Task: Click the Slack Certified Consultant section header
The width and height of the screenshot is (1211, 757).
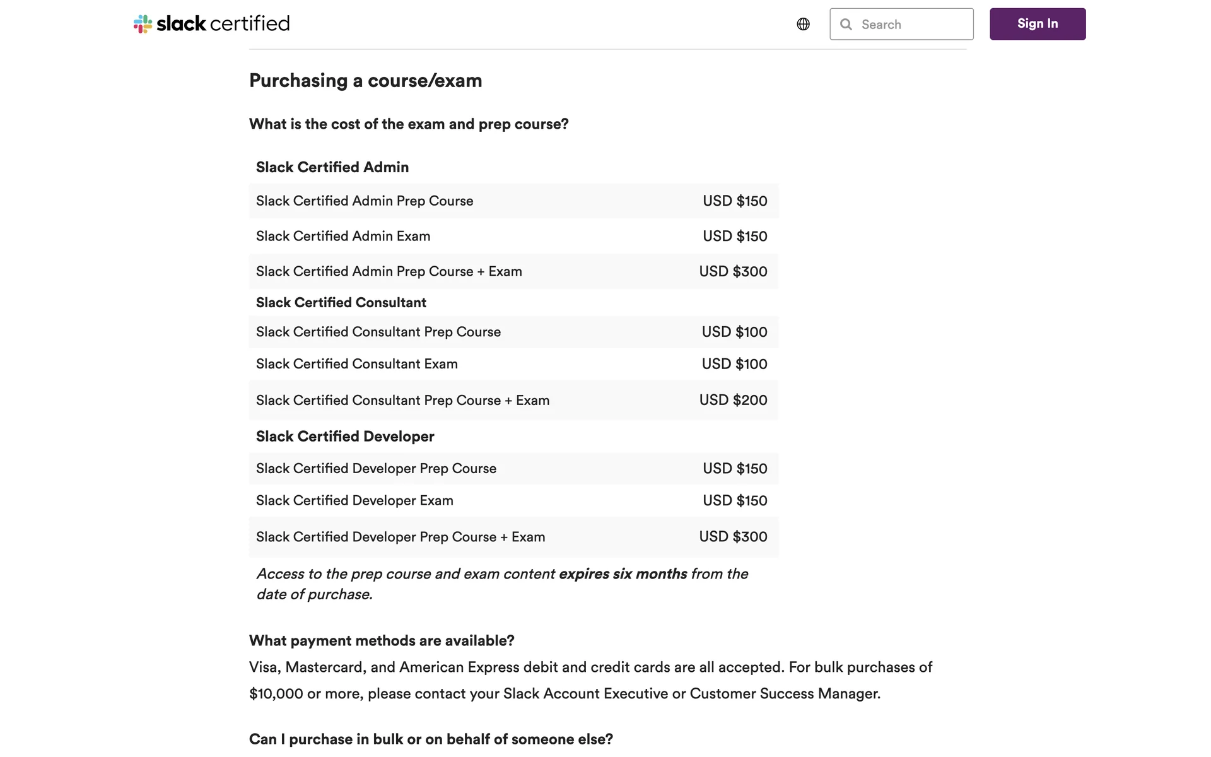Action: point(341,303)
